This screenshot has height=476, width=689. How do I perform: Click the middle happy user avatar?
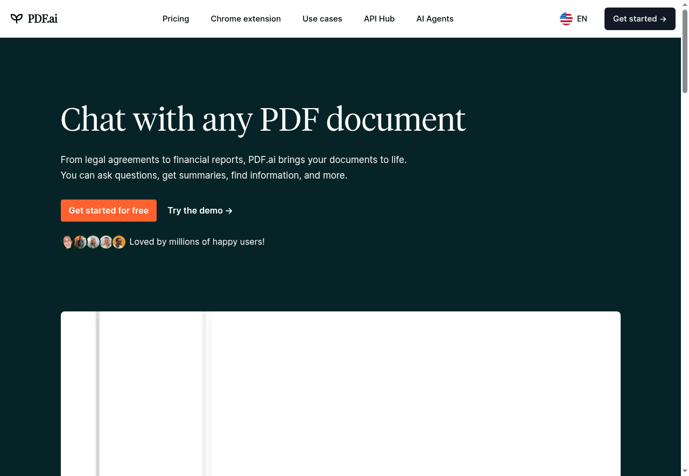tap(93, 241)
